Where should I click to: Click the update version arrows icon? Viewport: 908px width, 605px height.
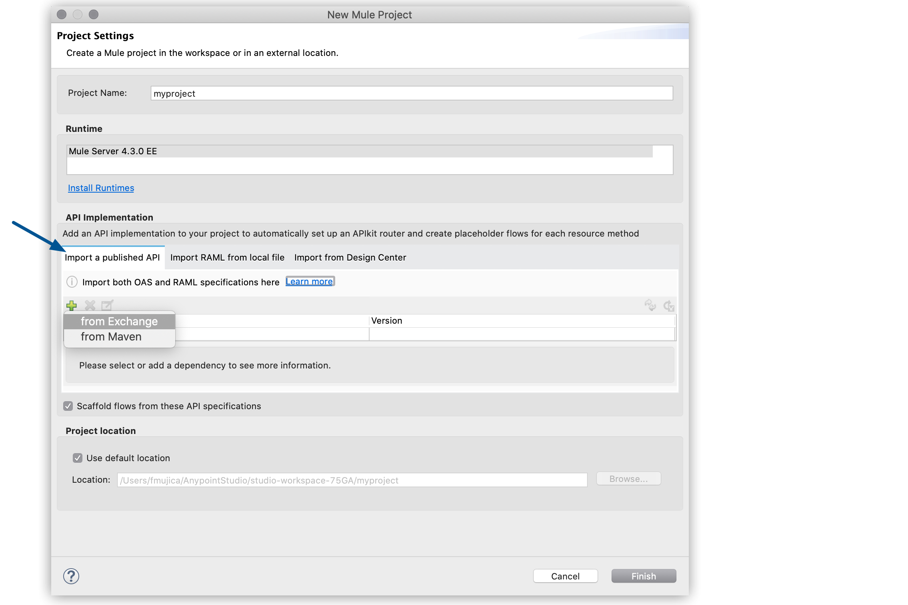[x=650, y=306]
